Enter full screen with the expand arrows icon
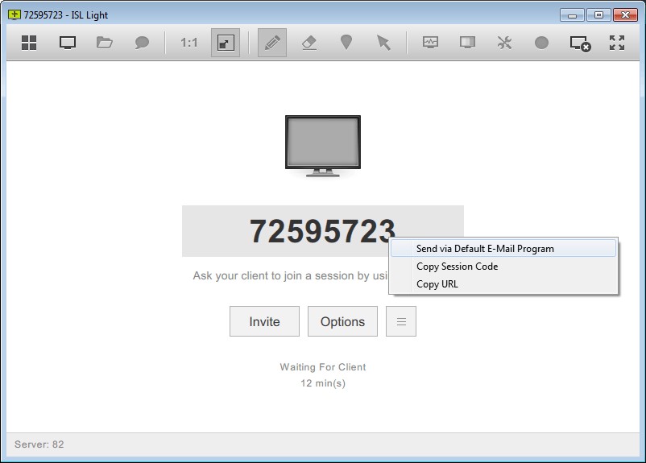This screenshot has width=646, height=463. (617, 43)
